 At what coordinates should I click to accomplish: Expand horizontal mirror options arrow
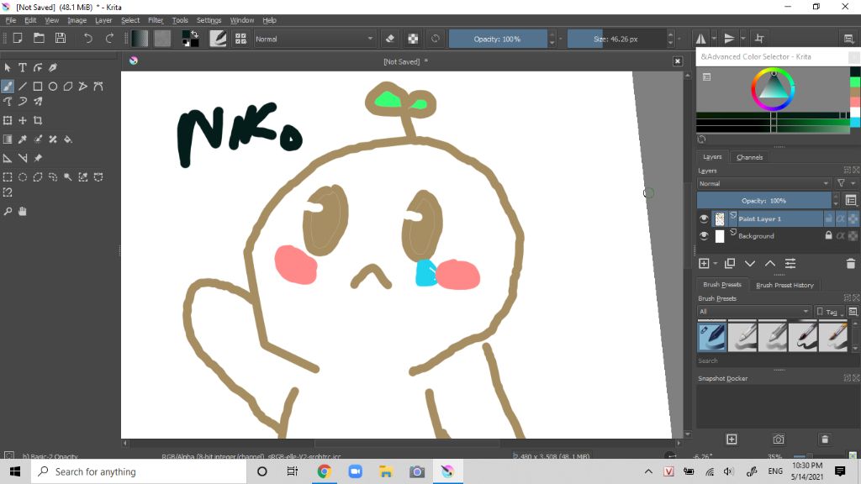(x=714, y=39)
